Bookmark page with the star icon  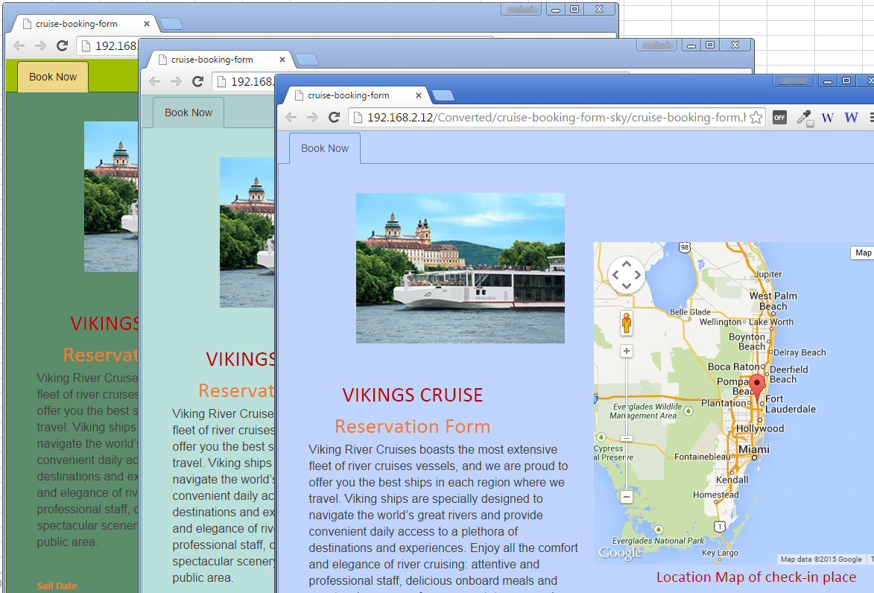pos(756,118)
